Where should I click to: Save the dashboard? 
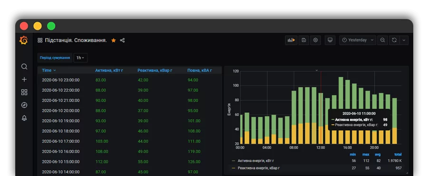coord(304,40)
